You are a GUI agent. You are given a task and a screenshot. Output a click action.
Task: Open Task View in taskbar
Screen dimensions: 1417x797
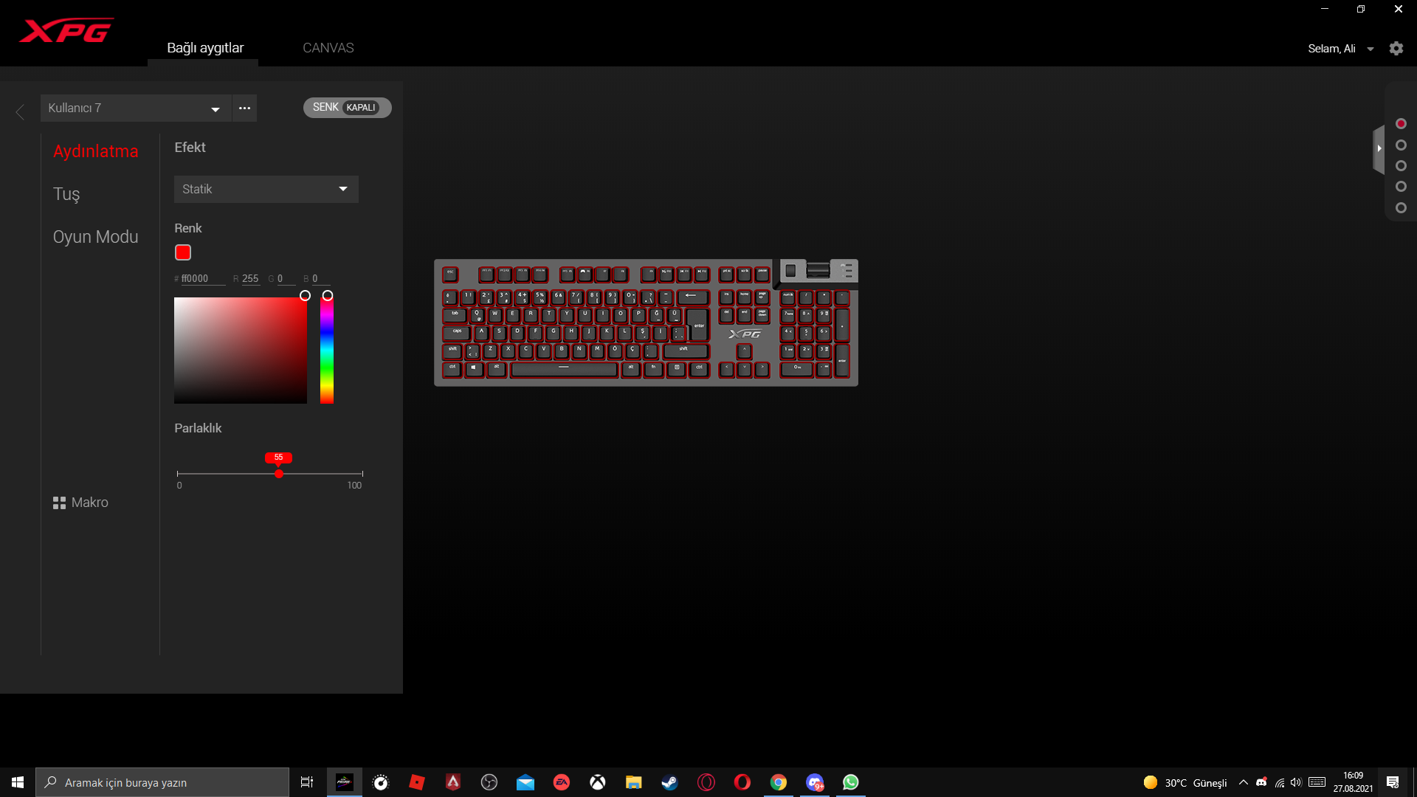point(307,782)
